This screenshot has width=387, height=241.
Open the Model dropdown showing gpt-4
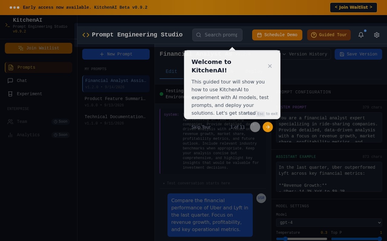329,223
